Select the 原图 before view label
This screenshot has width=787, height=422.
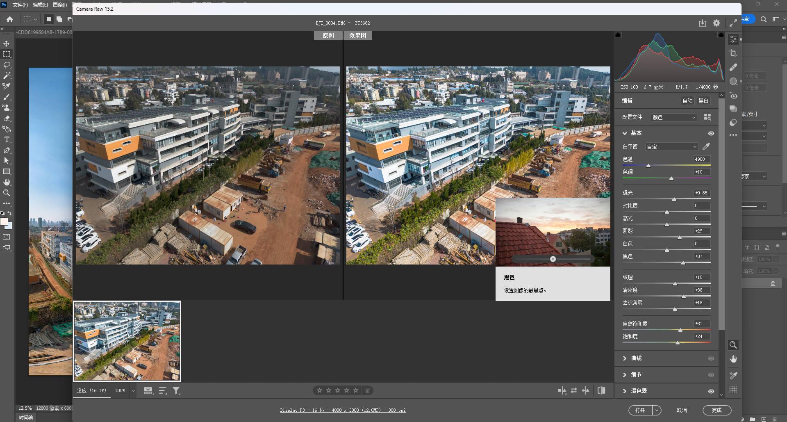[x=328, y=36]
